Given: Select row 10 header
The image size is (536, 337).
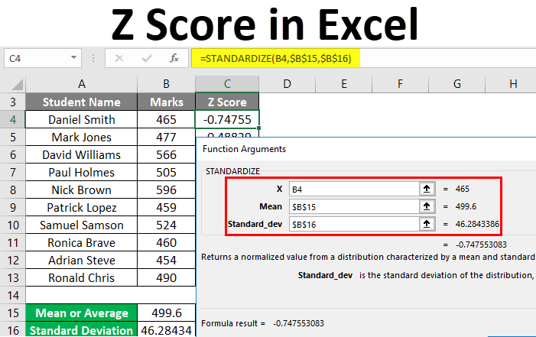Looking at the screenshot, I should tap(13, 225).
